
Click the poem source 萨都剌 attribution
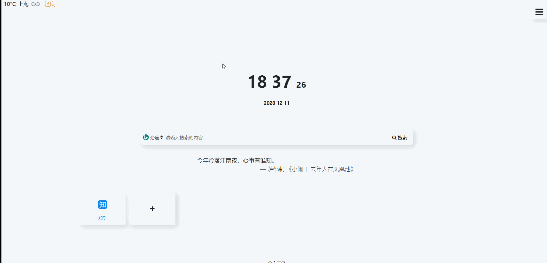pyautogui.click(x=307, y=169)
